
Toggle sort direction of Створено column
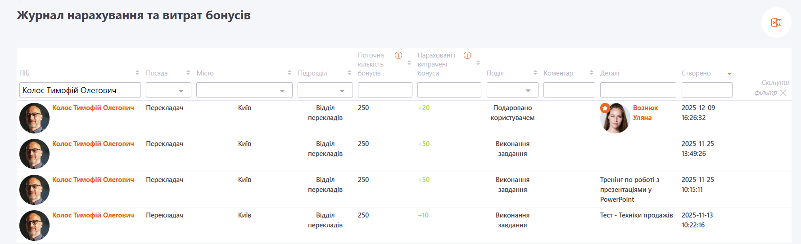(x=729, y=74)
